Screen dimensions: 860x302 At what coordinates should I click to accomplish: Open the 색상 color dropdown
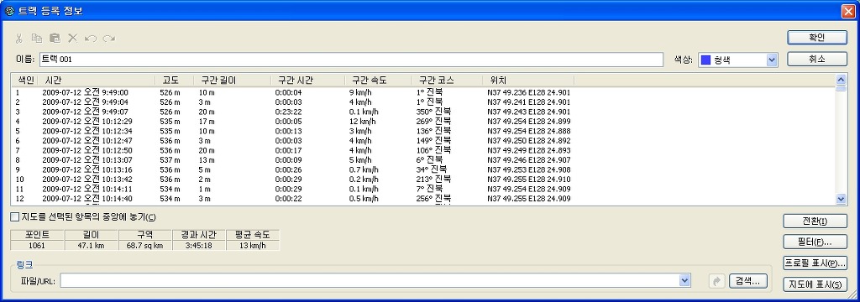[772, 60]
